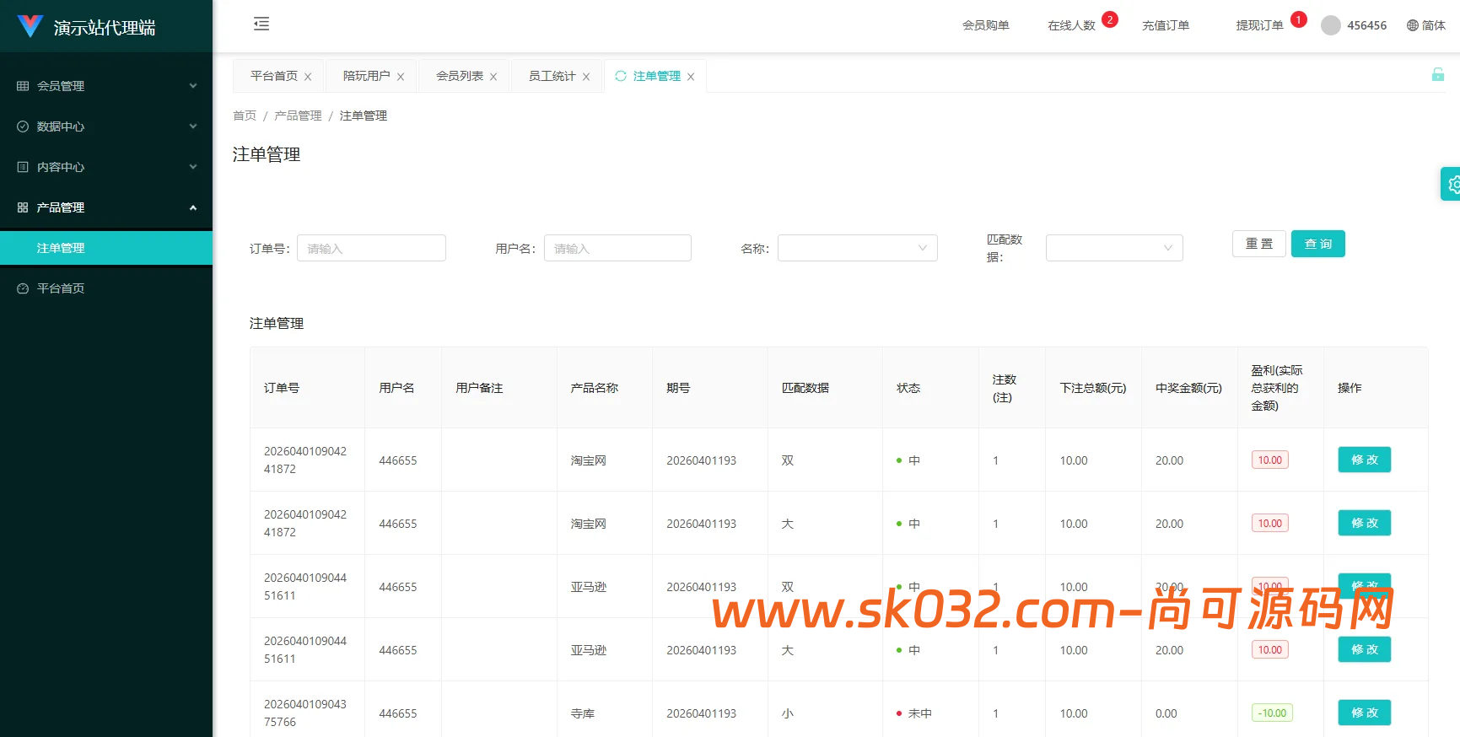Click order number 202604010904375766

point(305,713)
